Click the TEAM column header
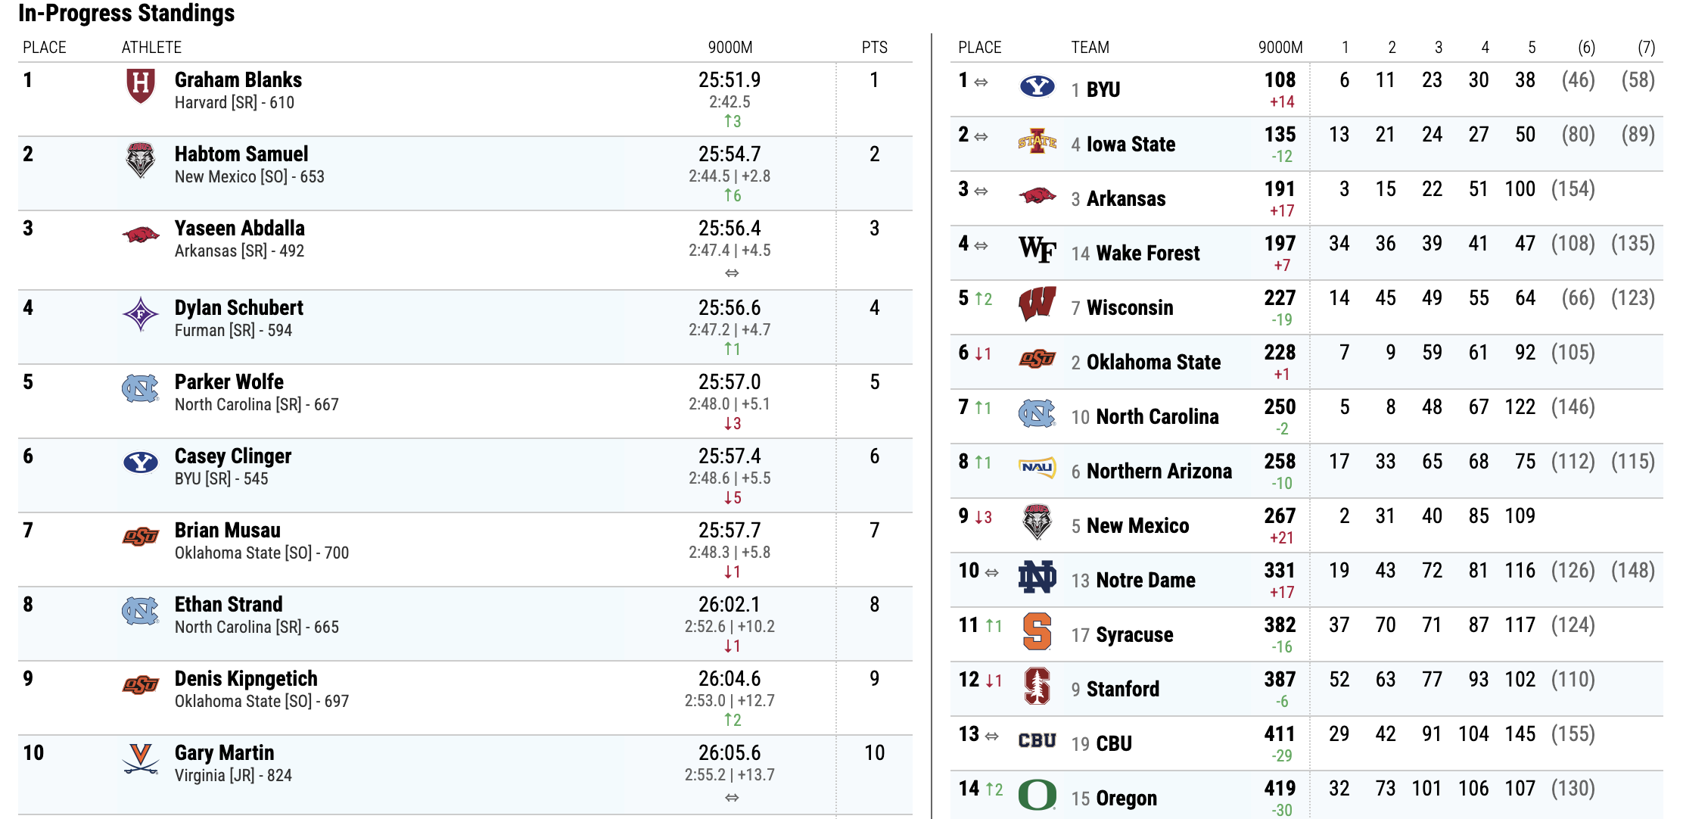Image resolution: width=1683 pixels, height=819 pixels. (1090, 47)
